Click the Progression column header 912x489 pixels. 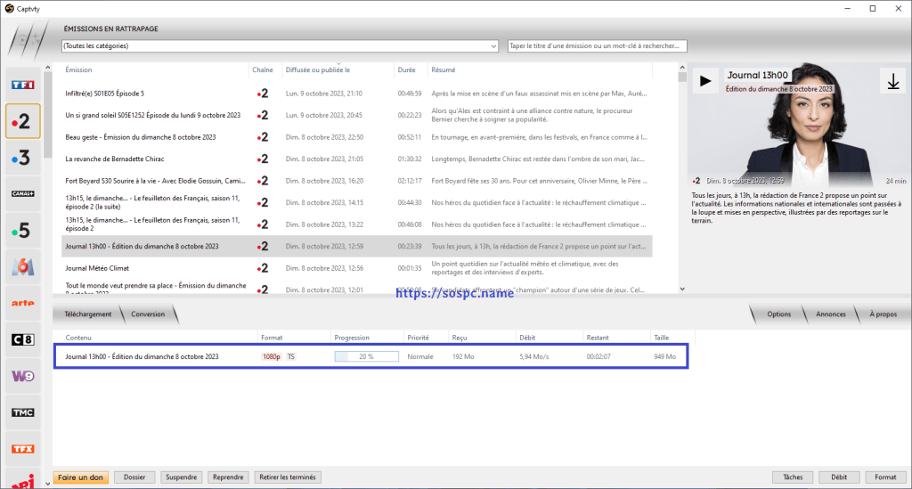click(x=351, y=338)
